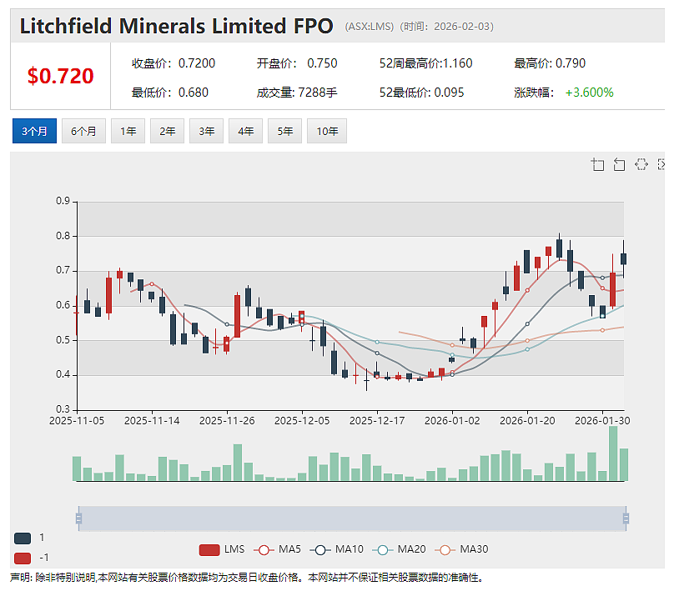Toggle the LMS candlestick series in legend
Screen dimensions: 674x591
222,550
